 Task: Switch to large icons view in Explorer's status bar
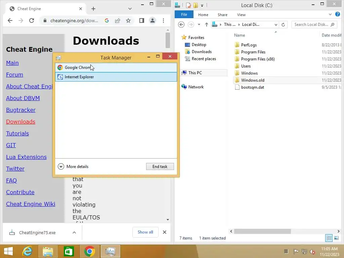(336, 238)
